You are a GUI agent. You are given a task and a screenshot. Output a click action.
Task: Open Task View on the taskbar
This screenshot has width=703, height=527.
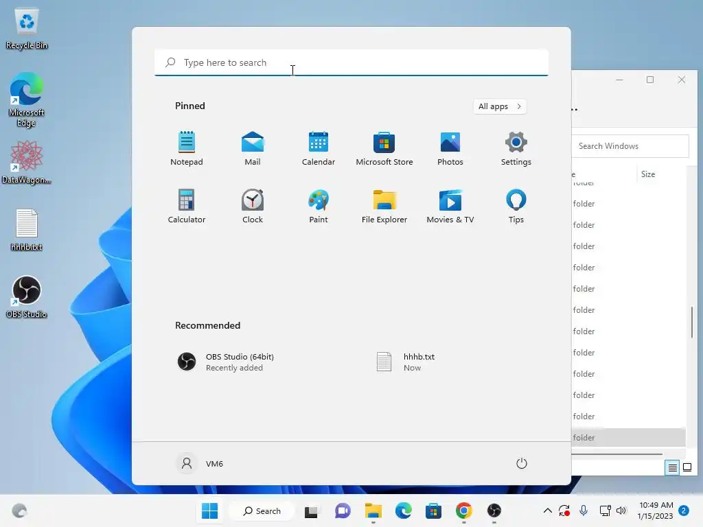(x=311, y=511)
